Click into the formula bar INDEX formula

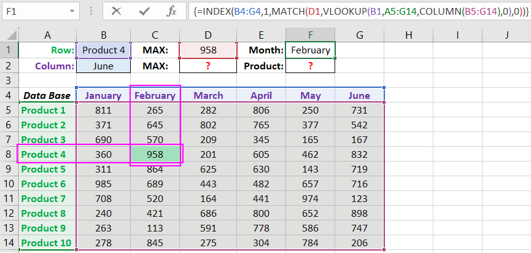356,11
